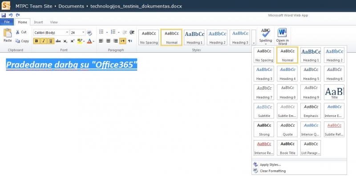Redo the last action

tap(18, 15)
